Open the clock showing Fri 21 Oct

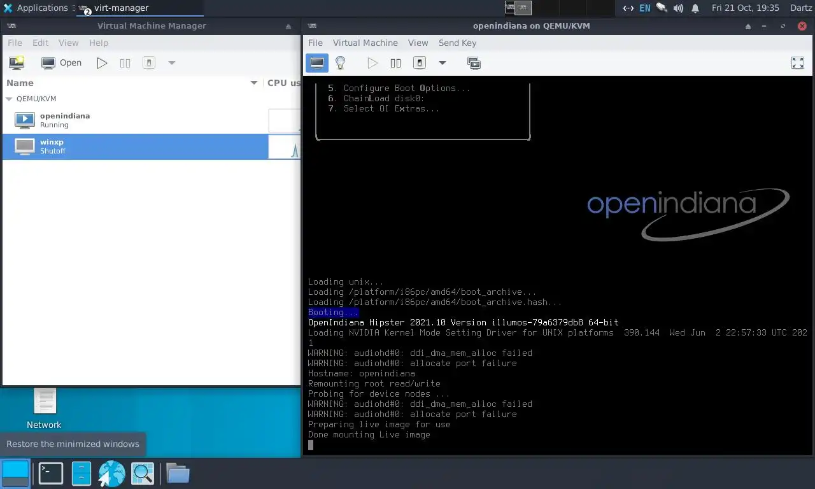pos(746,8)
